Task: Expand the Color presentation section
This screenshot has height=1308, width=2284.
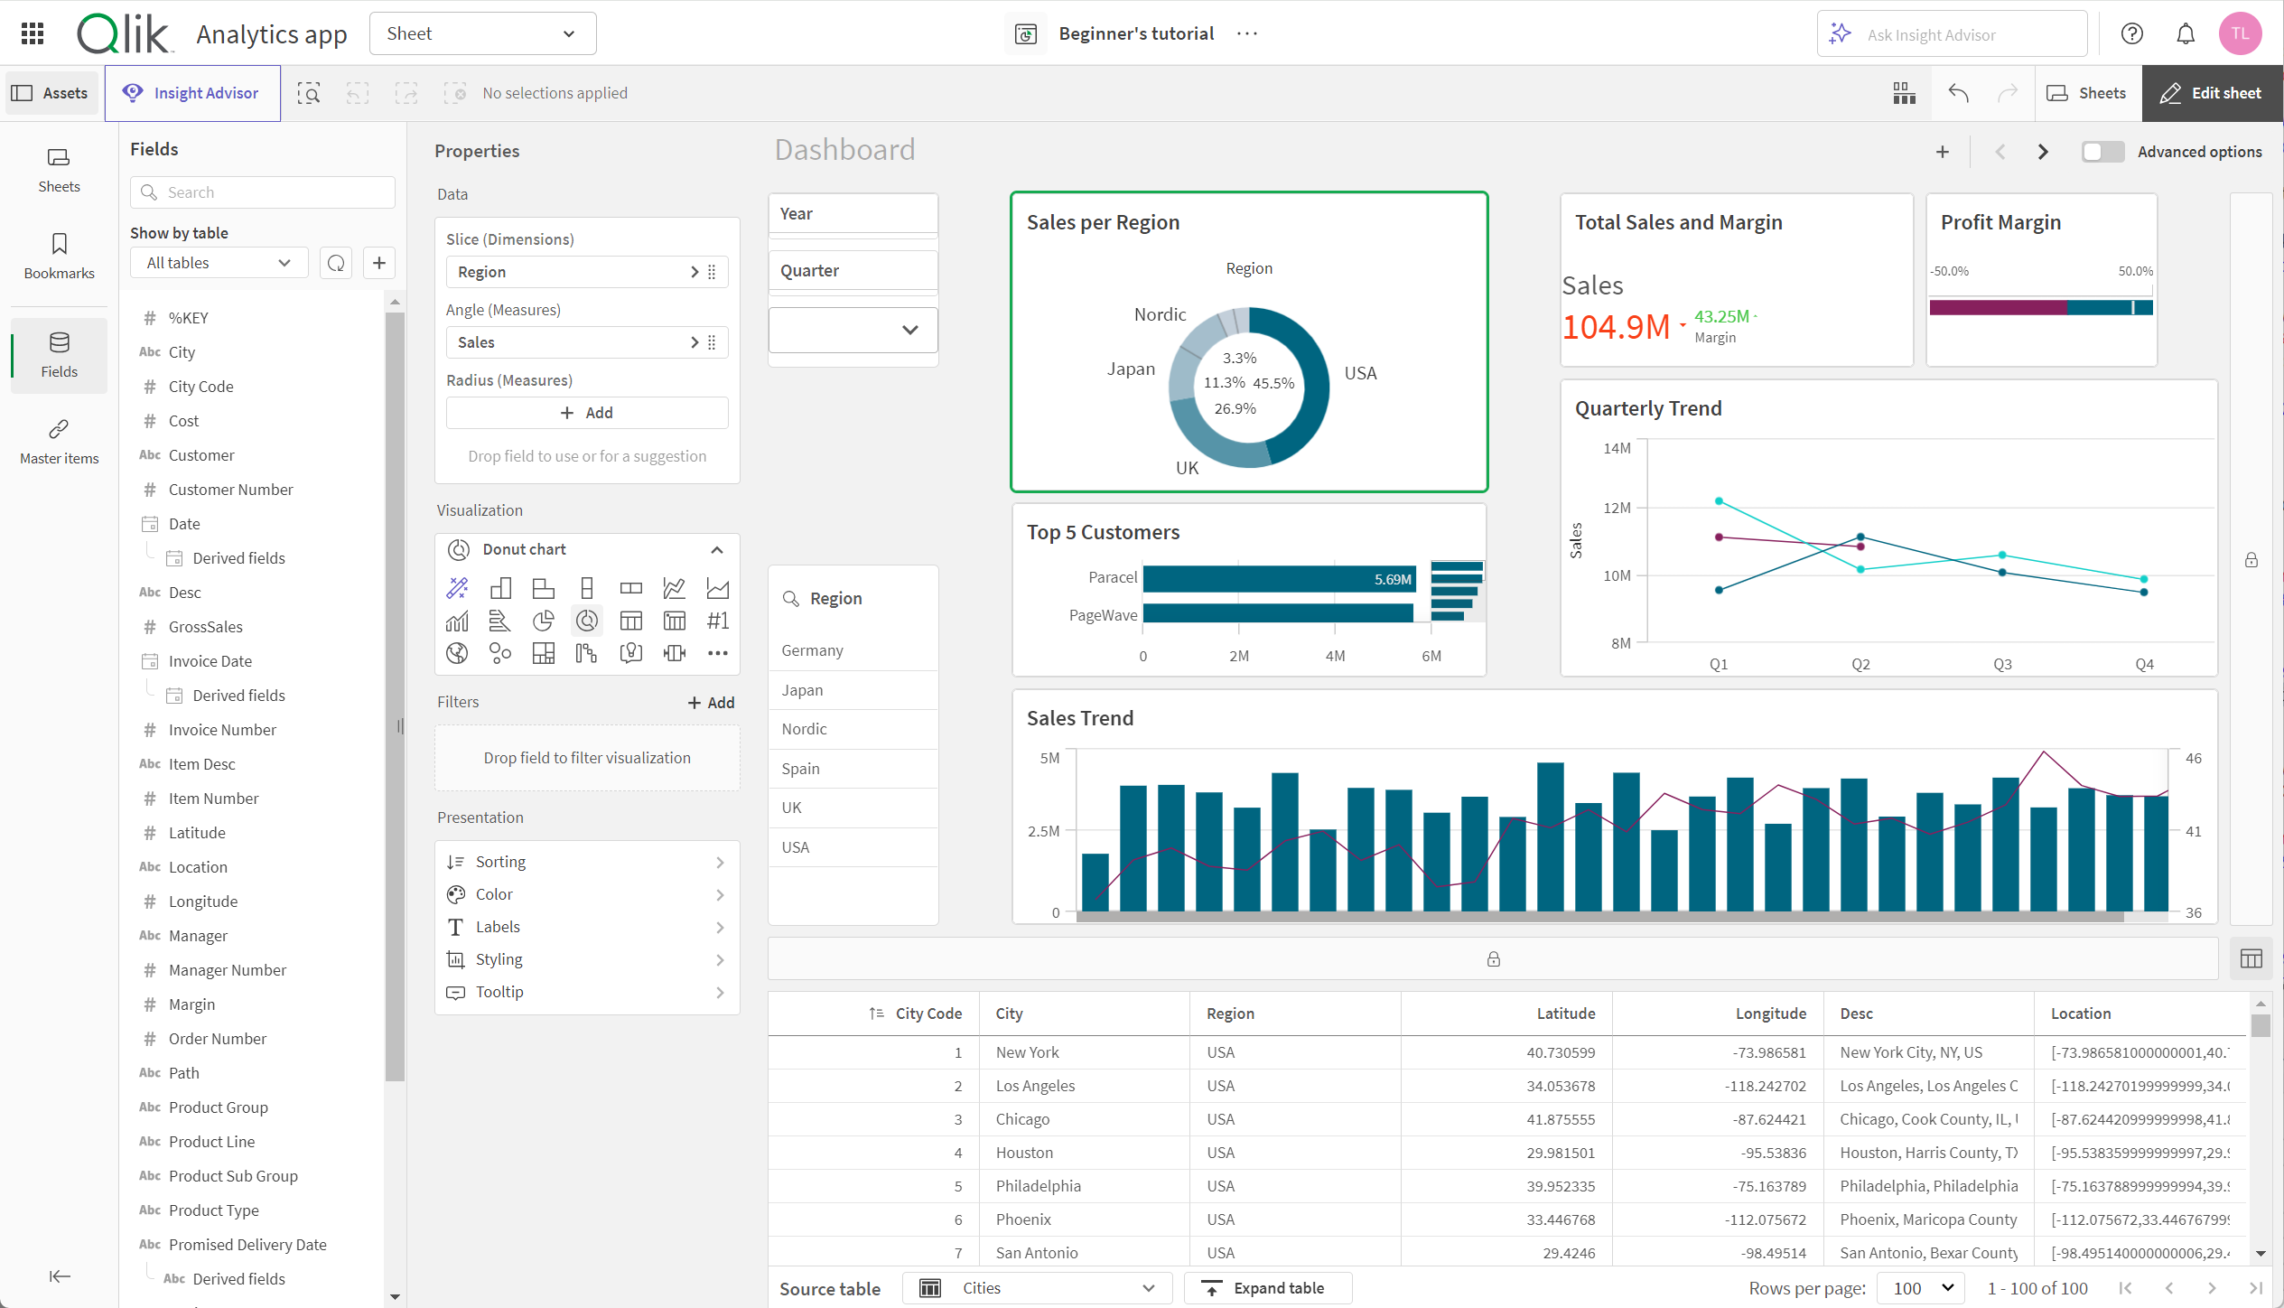Action: click(x=588, y=892)
